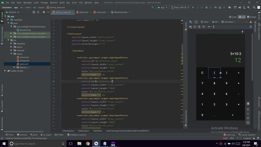The width and height of the screenshot is (261, 147).
Task: Click the blue help icon in design toolbar
Action: click(x=250, y=27)
